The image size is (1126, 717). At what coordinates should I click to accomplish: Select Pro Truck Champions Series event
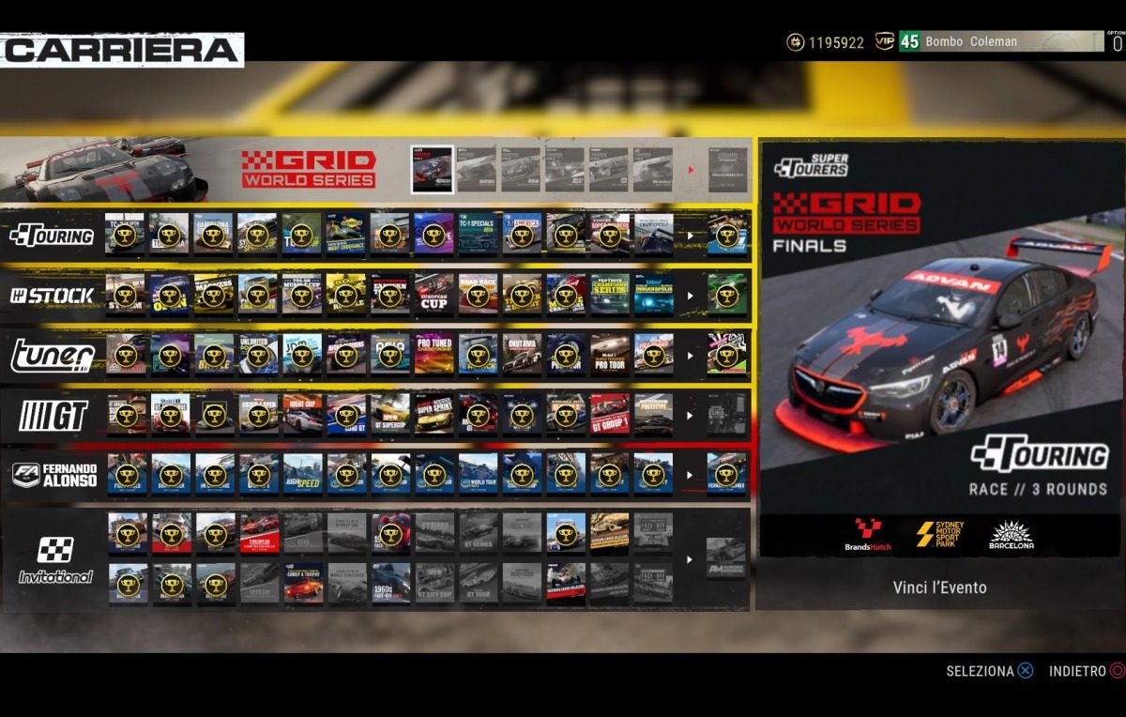610,295
